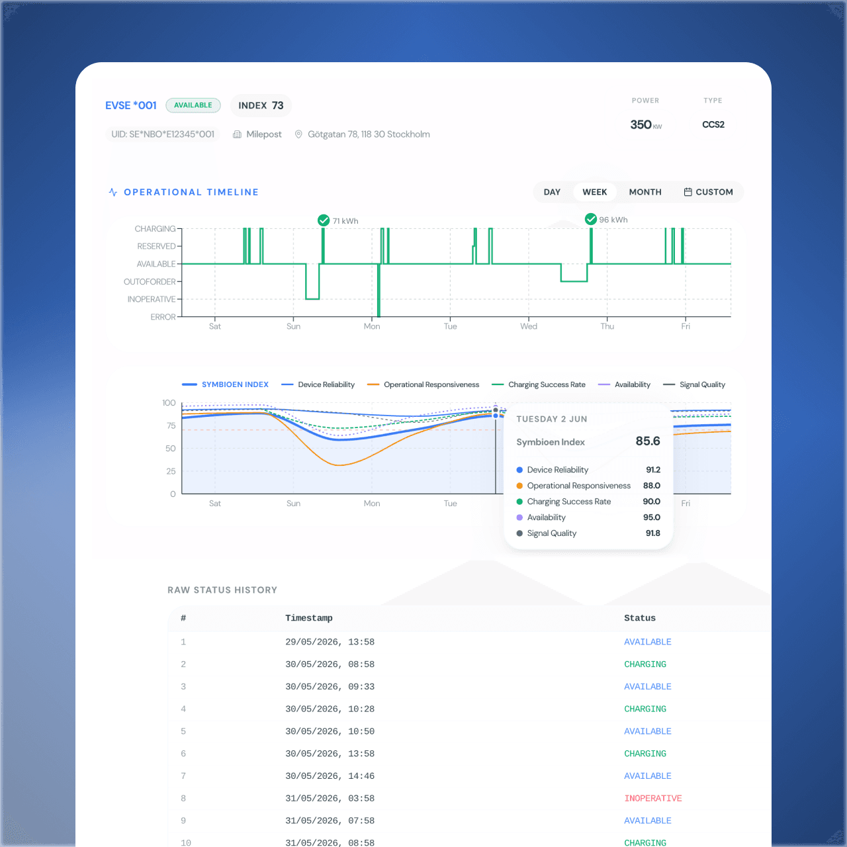Select the Week range tab
The image size is (847, 847).
point(595,192)
